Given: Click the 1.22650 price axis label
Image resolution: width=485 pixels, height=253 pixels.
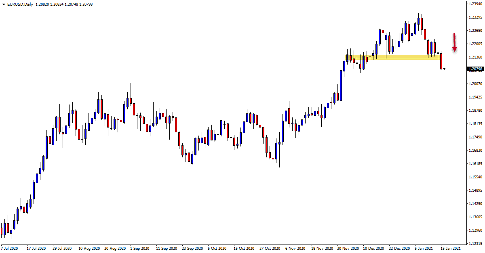Looking at the screenshot, I should coord(475,31).
